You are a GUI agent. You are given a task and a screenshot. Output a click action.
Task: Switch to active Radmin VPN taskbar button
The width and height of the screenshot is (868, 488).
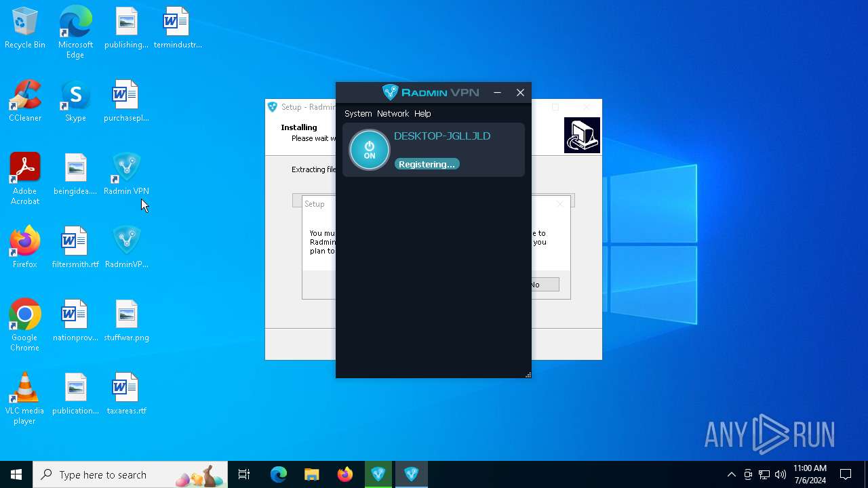click(412, 474)
